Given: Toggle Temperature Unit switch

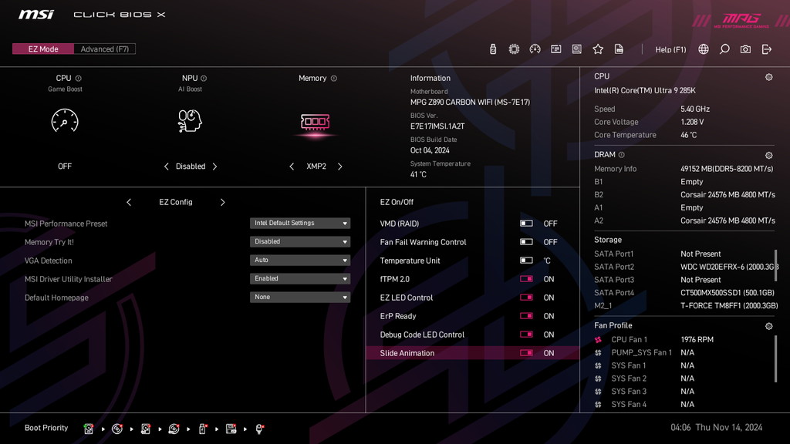Looking at the screenshot, I should click(x=526, y=261).
